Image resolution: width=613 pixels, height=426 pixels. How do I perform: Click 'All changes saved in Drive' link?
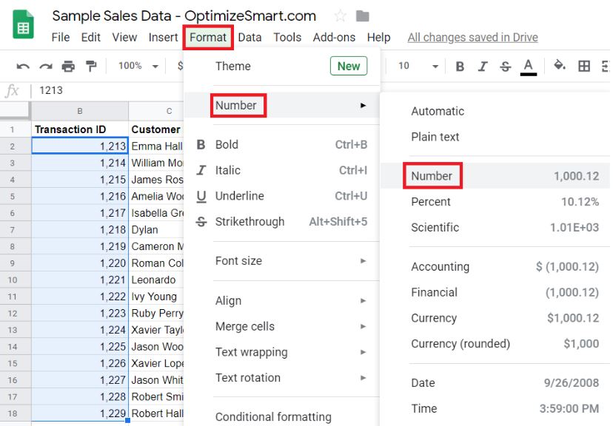[x=472, y=38]
